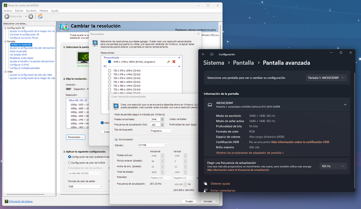Image resolution: width=361 pixels, height=209 pixels.
Task: Open the Mostrar menu
Action: (x=44, y=11)
